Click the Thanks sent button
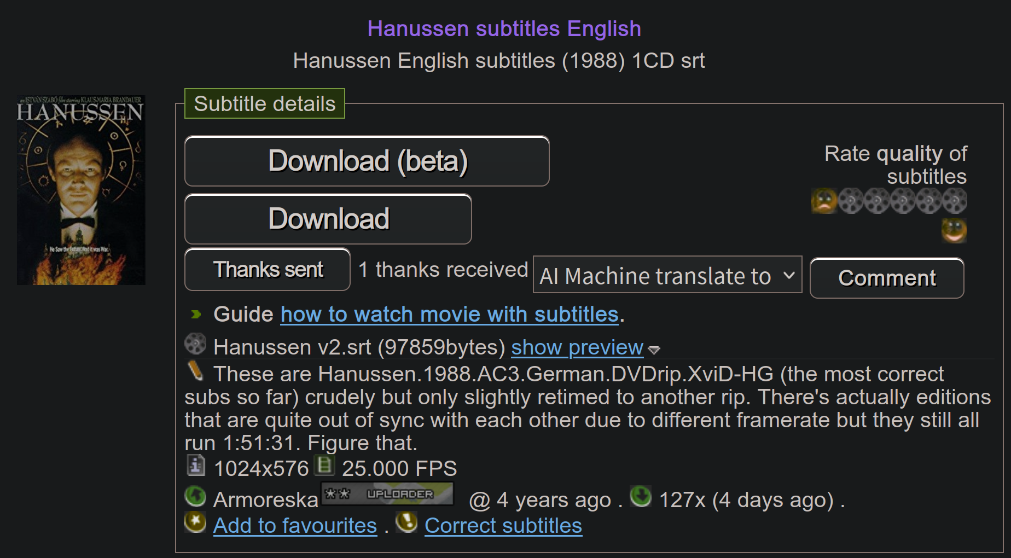Screen dimensions: 1011x558 click(x=268, y=270)
